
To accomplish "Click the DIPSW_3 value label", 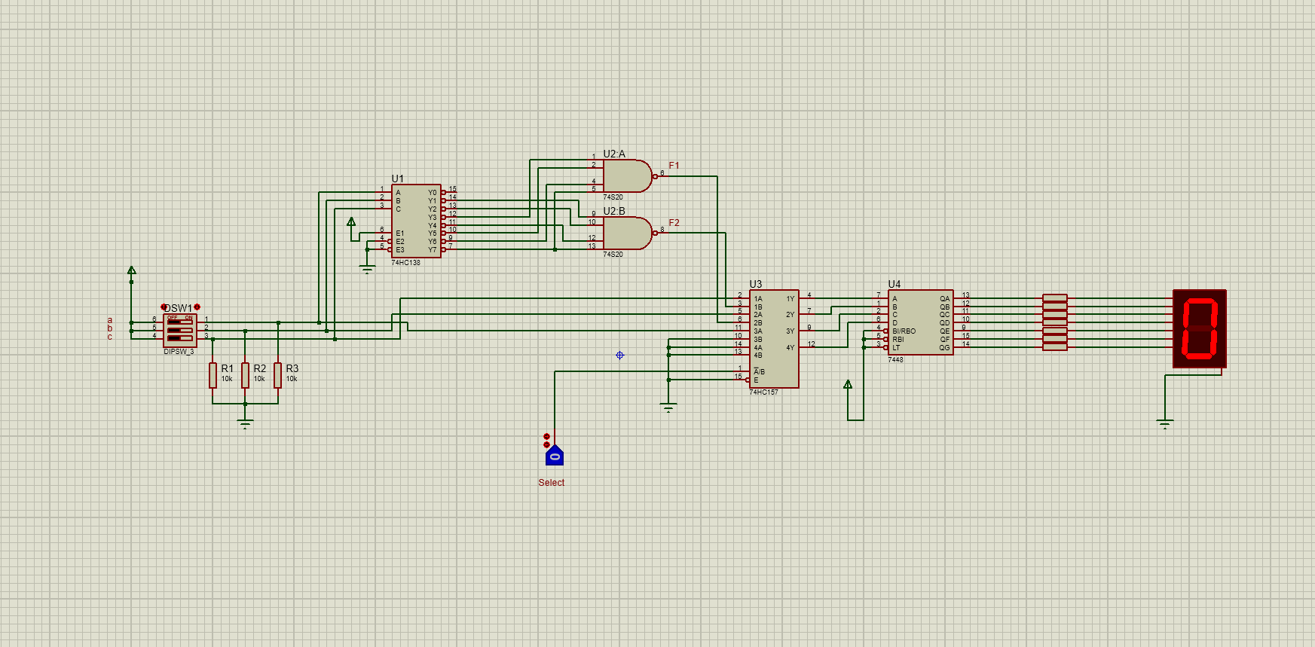I will coord(179,352).
